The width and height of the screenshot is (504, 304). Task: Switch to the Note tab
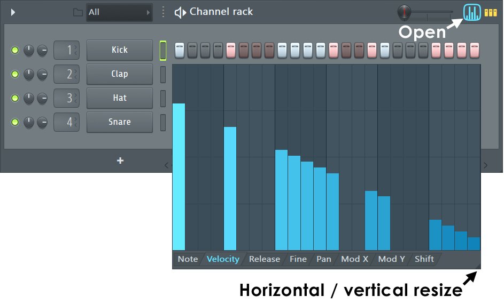pyautogui.click(x=188, y=259)
